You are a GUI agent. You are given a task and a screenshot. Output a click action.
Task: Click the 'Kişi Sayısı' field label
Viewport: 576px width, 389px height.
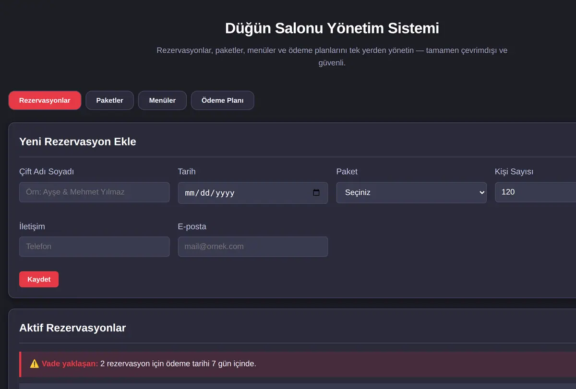click(x=514, y=172)
